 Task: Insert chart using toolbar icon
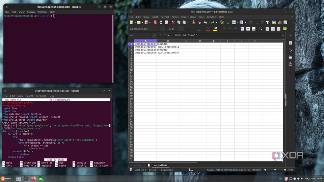click(x=279, y=23)
